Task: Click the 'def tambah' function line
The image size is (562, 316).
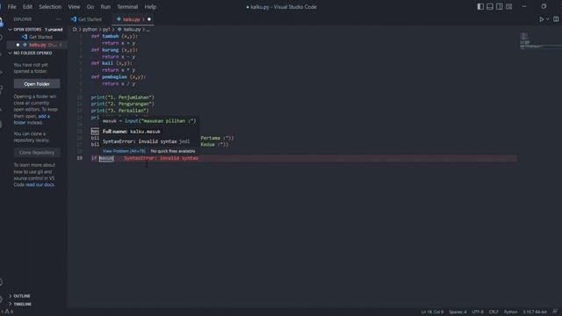Action: (x=114, y=36)
